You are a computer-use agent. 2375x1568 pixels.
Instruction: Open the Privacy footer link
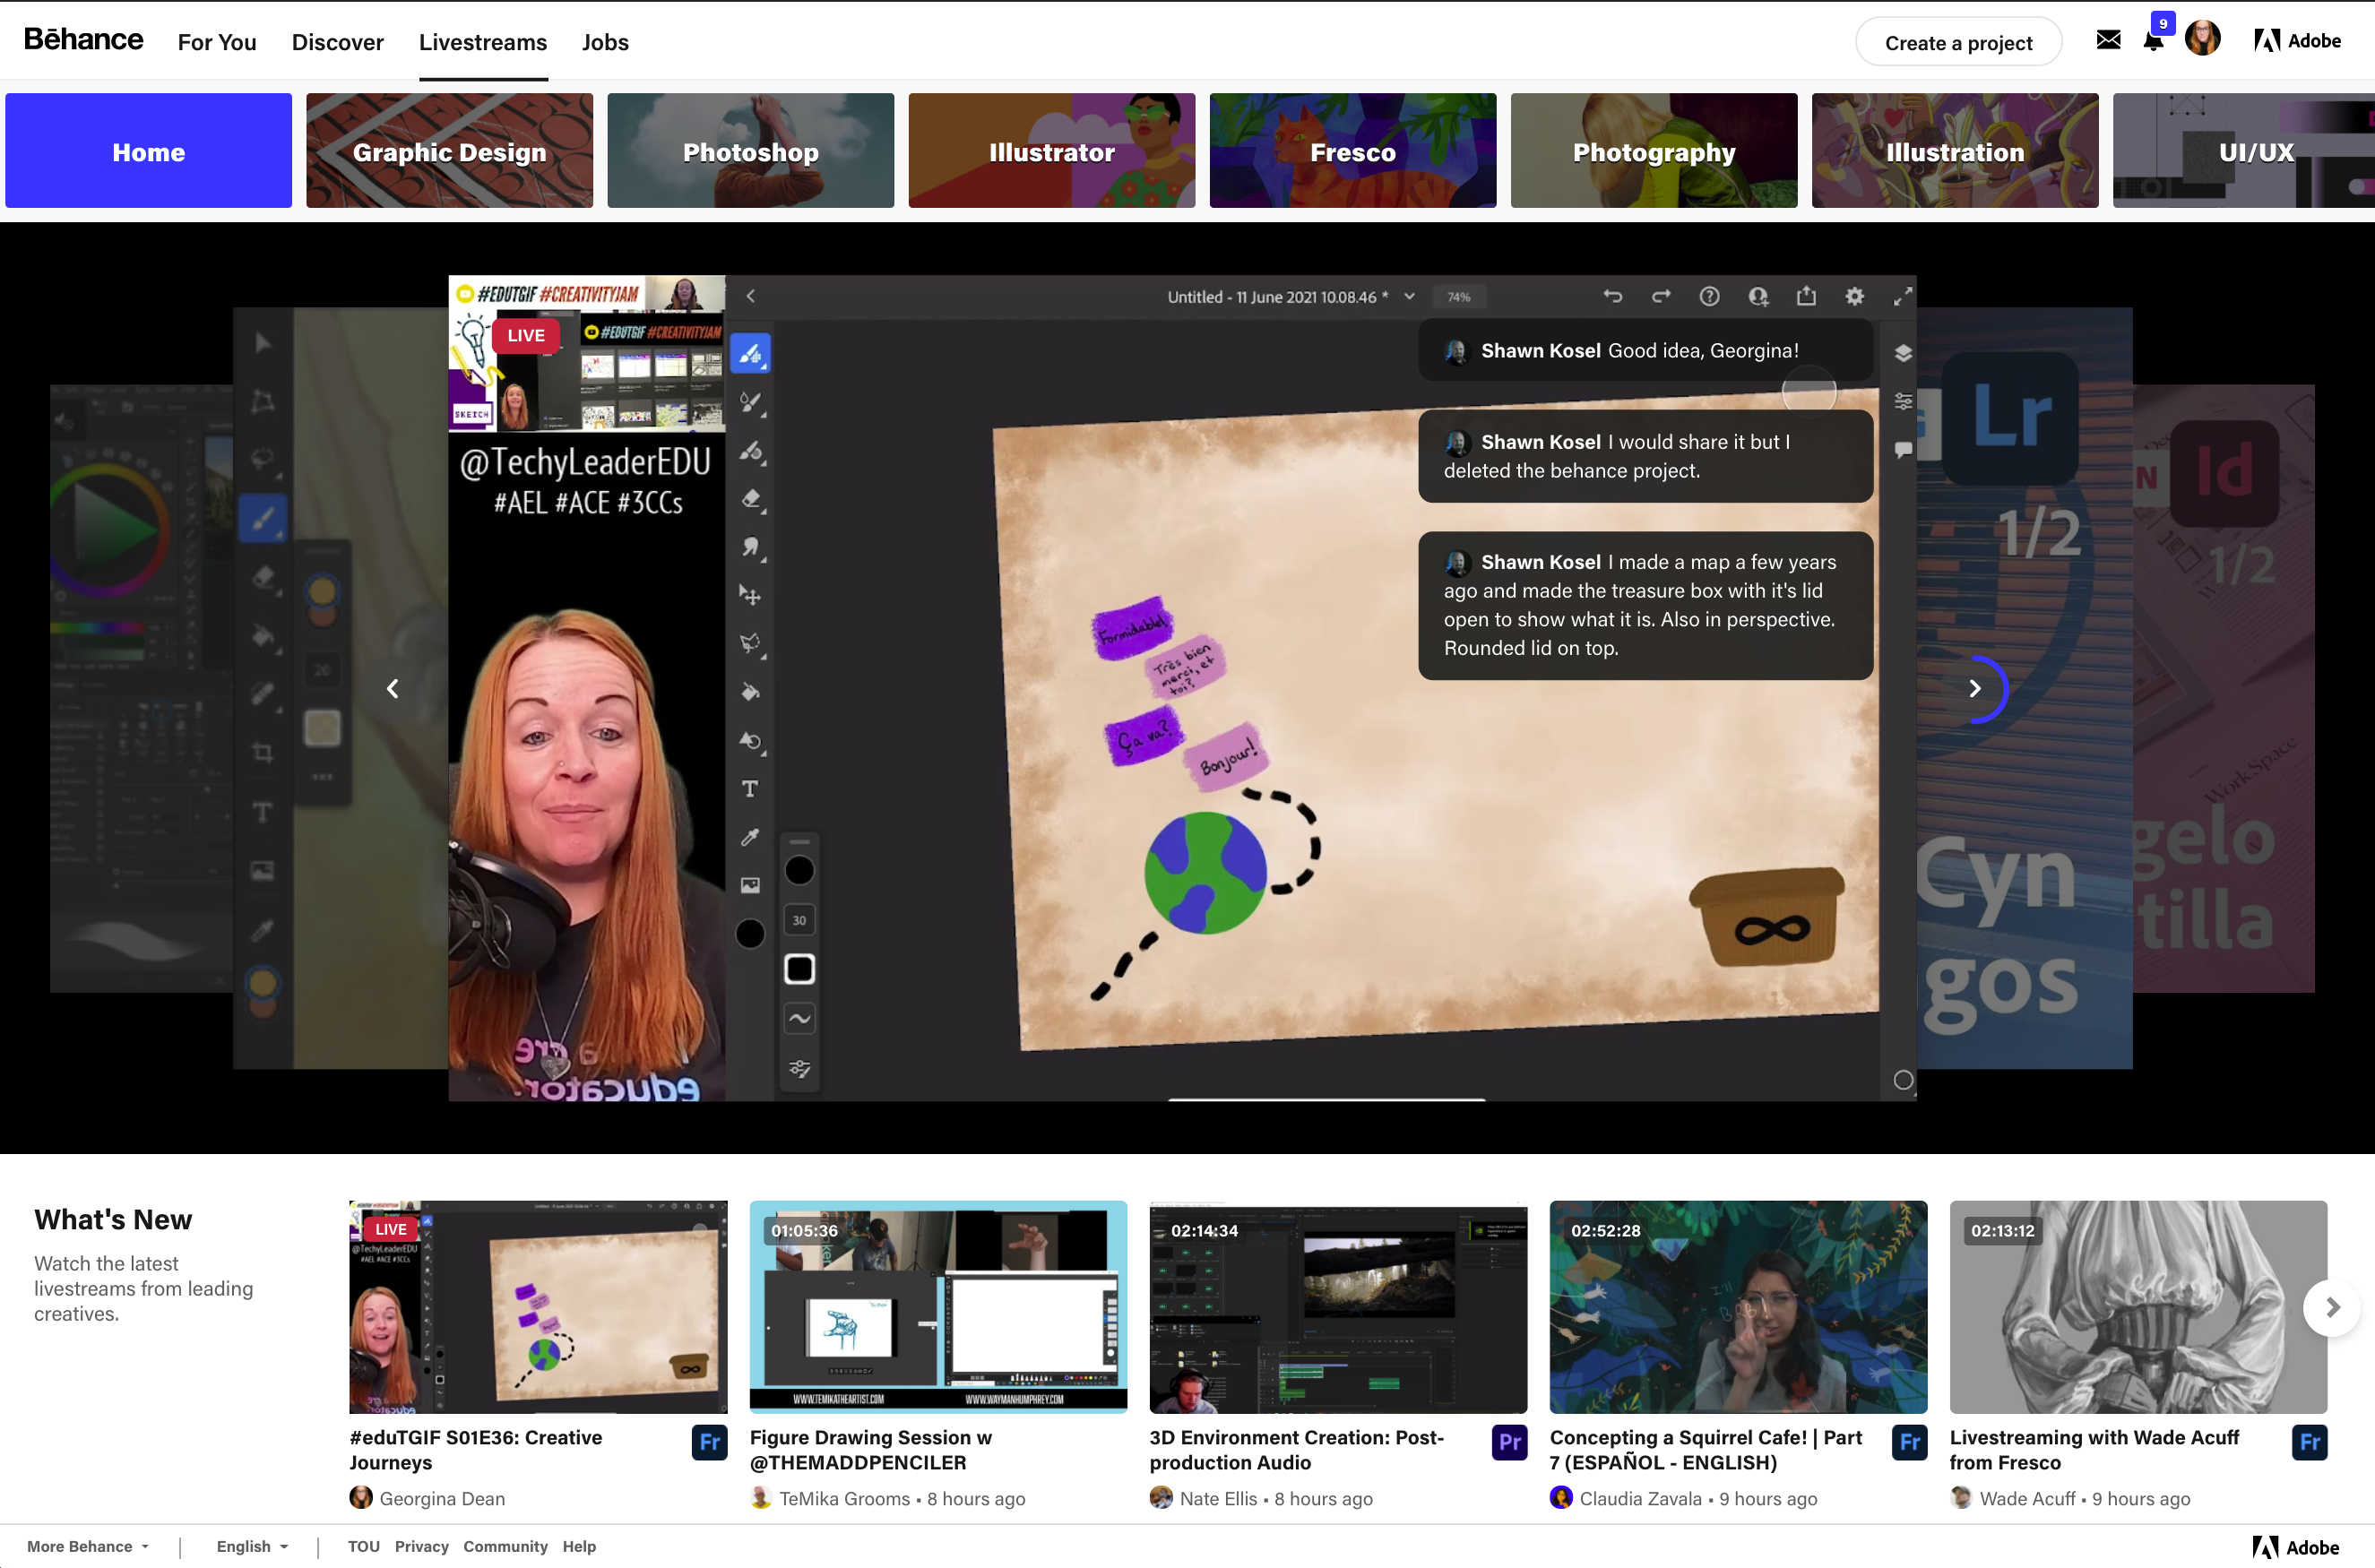[421, 1546]
